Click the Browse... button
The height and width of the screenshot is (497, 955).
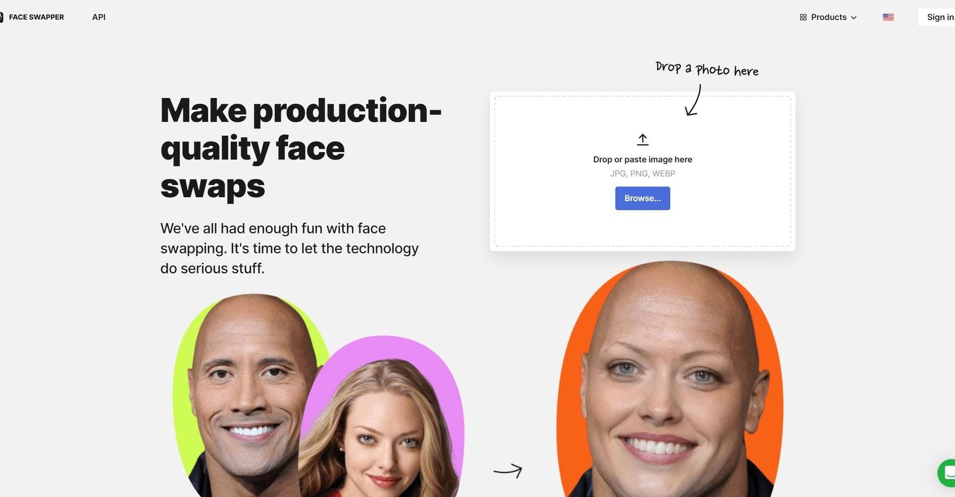(642, 198)
